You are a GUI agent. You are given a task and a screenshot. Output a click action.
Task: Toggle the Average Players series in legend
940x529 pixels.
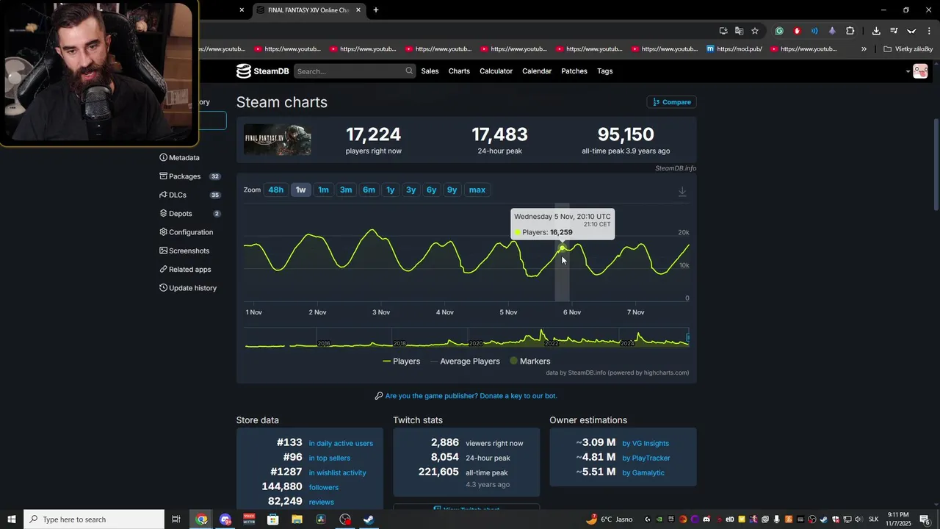point(464,361)
